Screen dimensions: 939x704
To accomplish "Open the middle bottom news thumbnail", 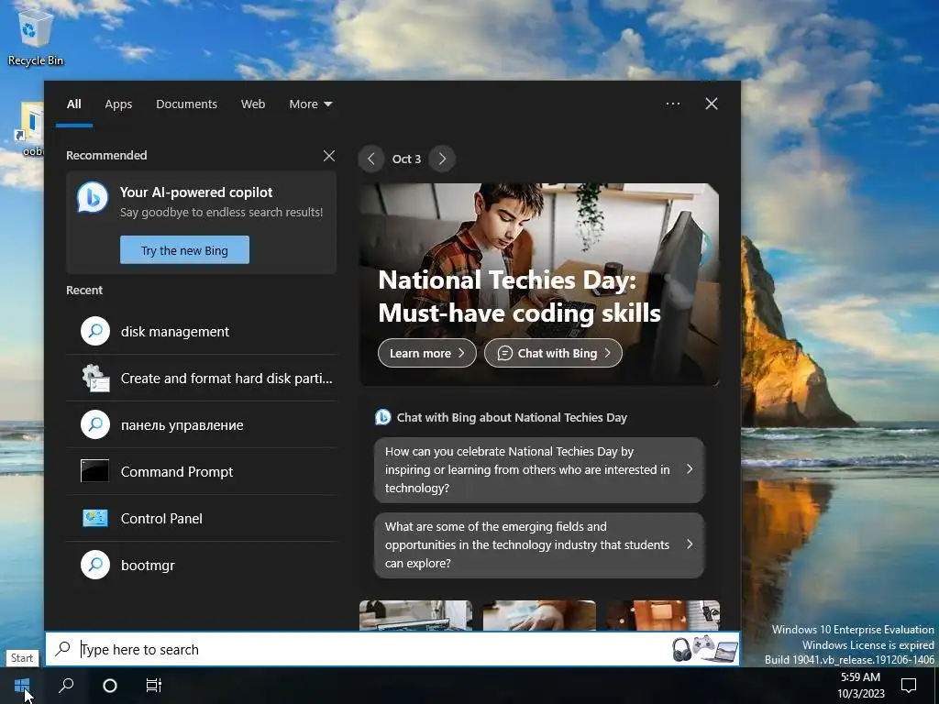I will tap(539, 615).
